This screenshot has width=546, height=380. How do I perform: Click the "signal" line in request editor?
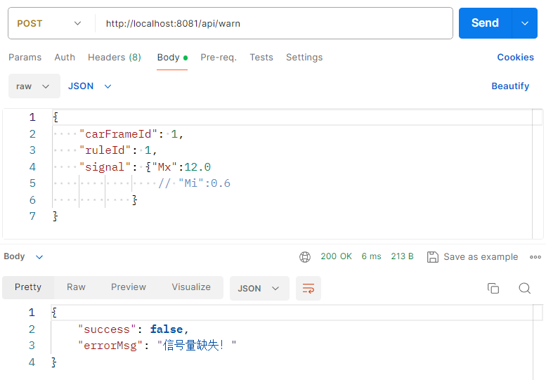click(x=145, y=167)
